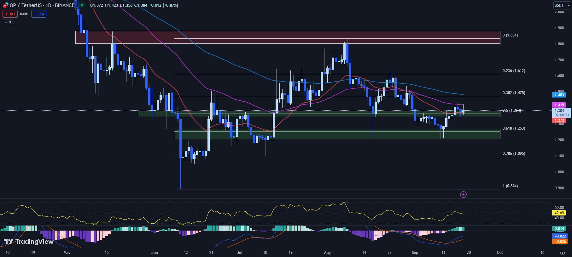Click the Jul label on time axis
The height and width of the screenshot is (257, 572).
coord(240,253)
